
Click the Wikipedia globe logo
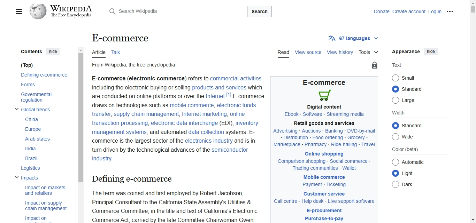point(38,11)
